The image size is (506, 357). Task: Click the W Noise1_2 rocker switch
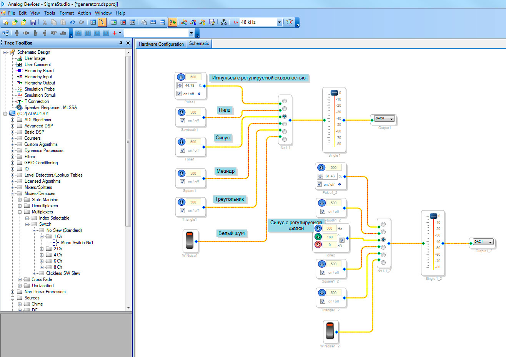point(330,331)
